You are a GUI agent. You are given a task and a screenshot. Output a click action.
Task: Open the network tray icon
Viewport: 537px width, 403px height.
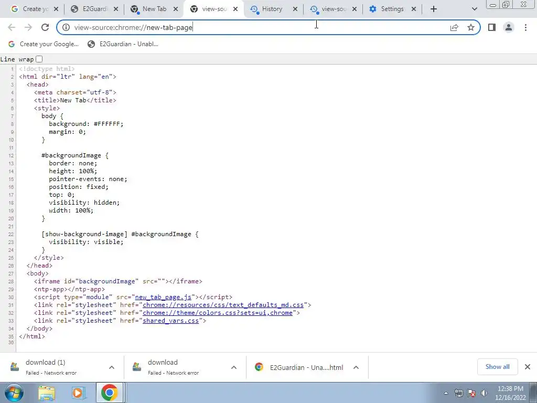(x=458, y=393)
